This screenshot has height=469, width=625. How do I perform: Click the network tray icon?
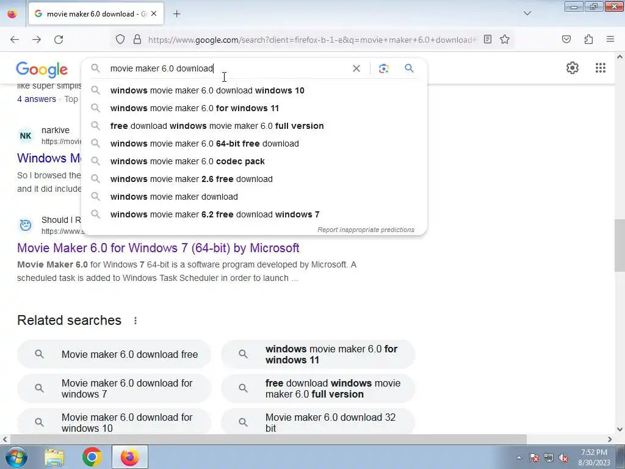(549, 458)
